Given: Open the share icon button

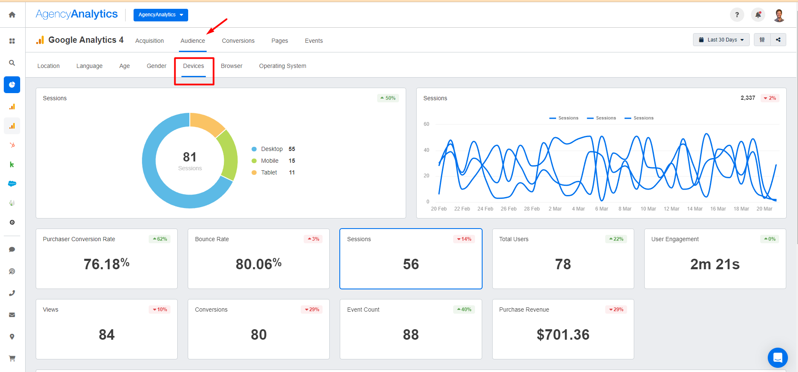Looking at the screenshot, I should (x=778, y=40).
